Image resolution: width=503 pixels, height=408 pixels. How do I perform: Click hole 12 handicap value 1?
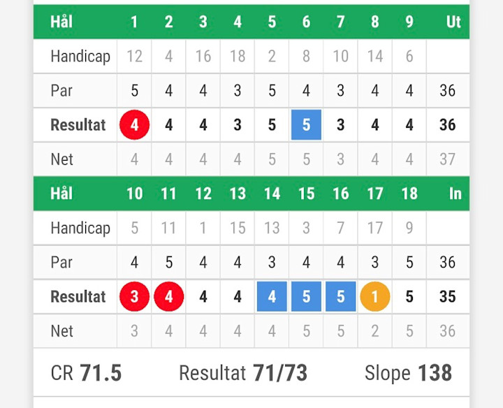point(203,228)
